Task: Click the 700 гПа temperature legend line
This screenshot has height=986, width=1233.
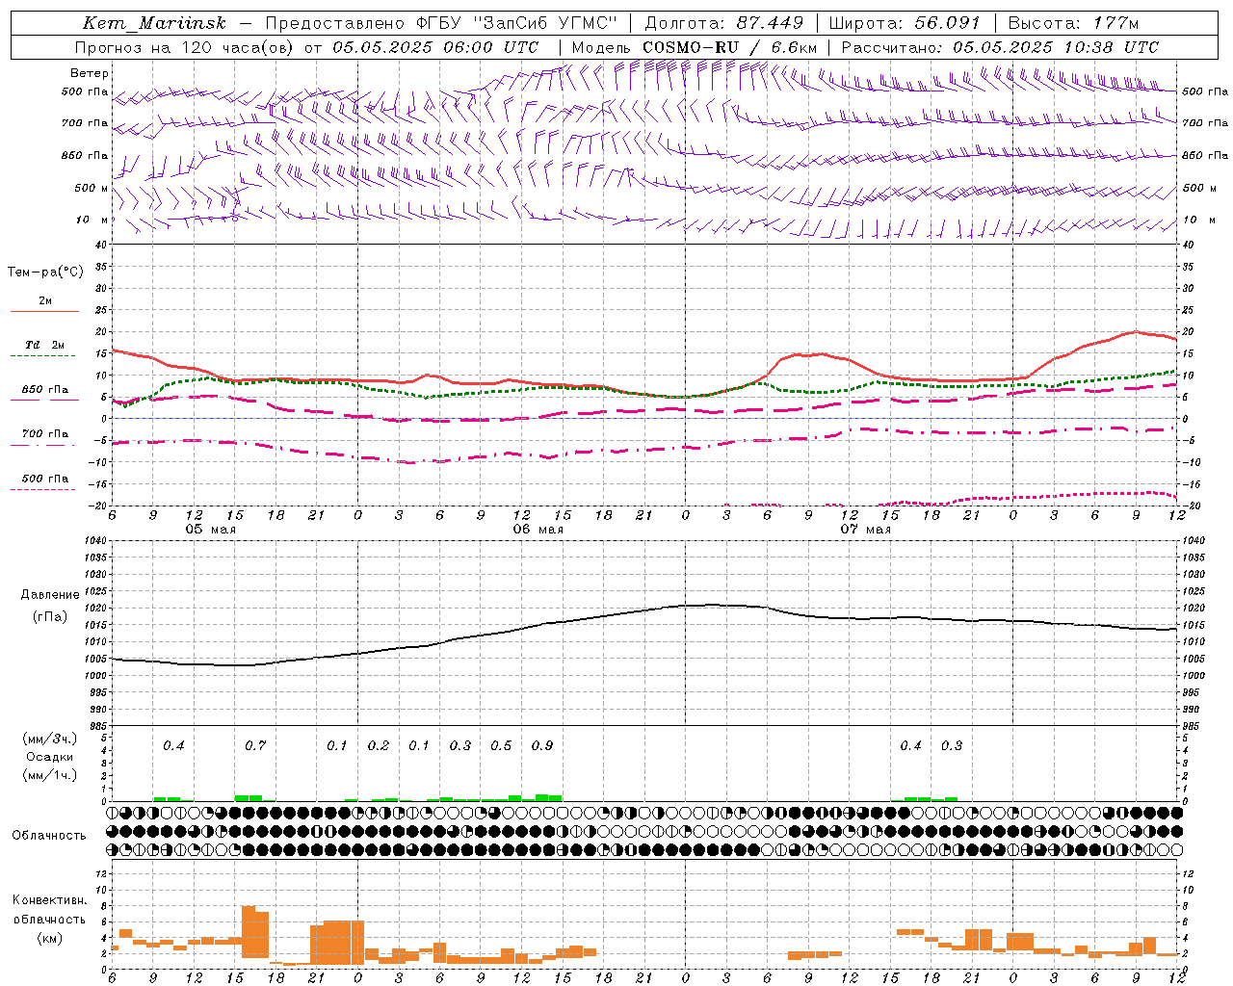Action: point(44,444)
